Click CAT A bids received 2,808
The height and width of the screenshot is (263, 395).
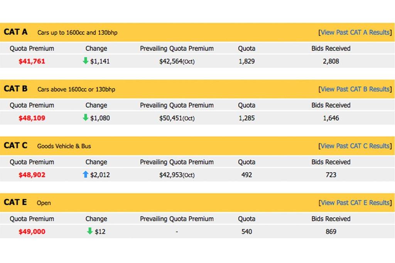[331, 61]
